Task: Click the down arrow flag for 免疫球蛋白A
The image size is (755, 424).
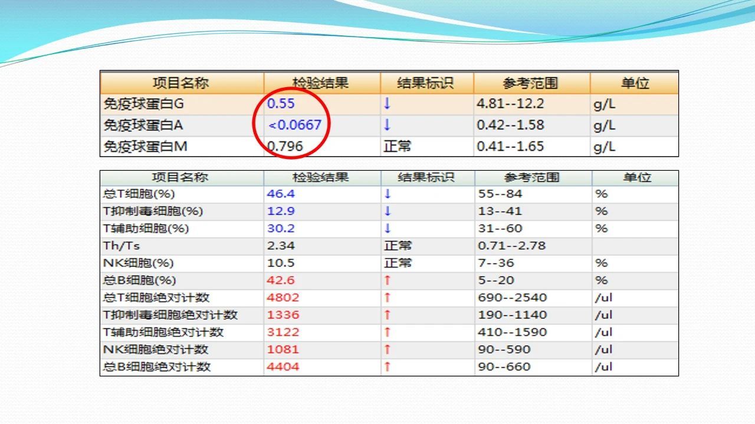Action: (x=387, y=125)
